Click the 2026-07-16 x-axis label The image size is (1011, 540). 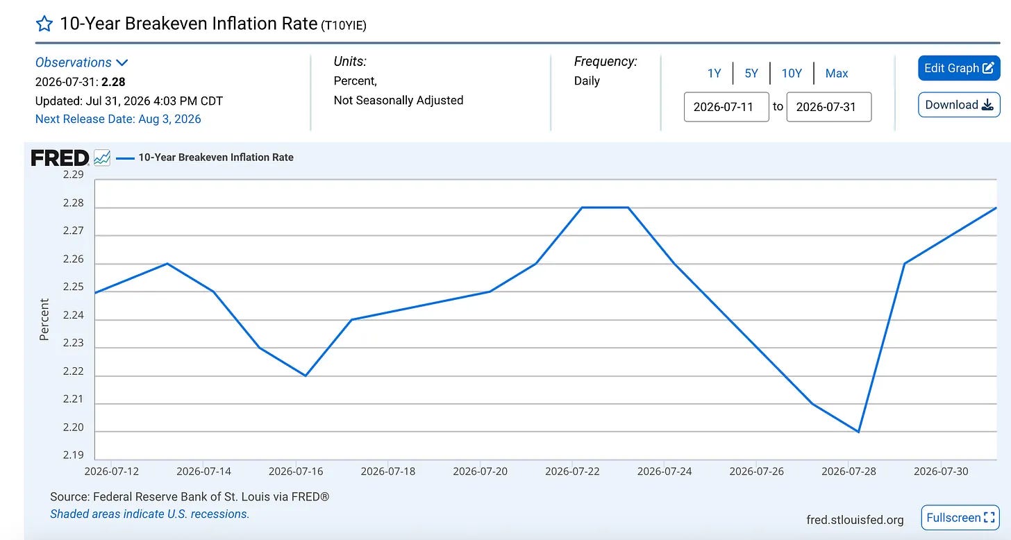296,471
